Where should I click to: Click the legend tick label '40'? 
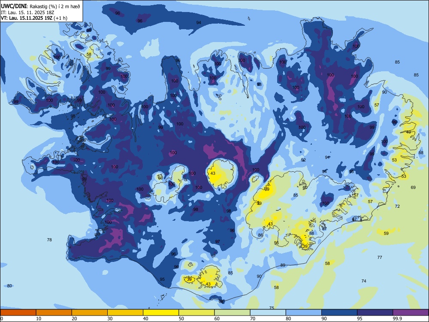pyautogui.click(x=146, y=319)
